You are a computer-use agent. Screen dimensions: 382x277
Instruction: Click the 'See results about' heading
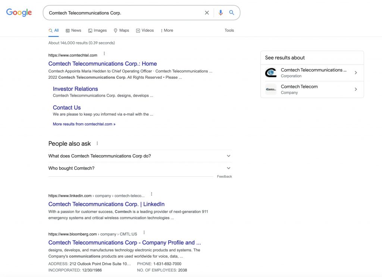(285, 58)
